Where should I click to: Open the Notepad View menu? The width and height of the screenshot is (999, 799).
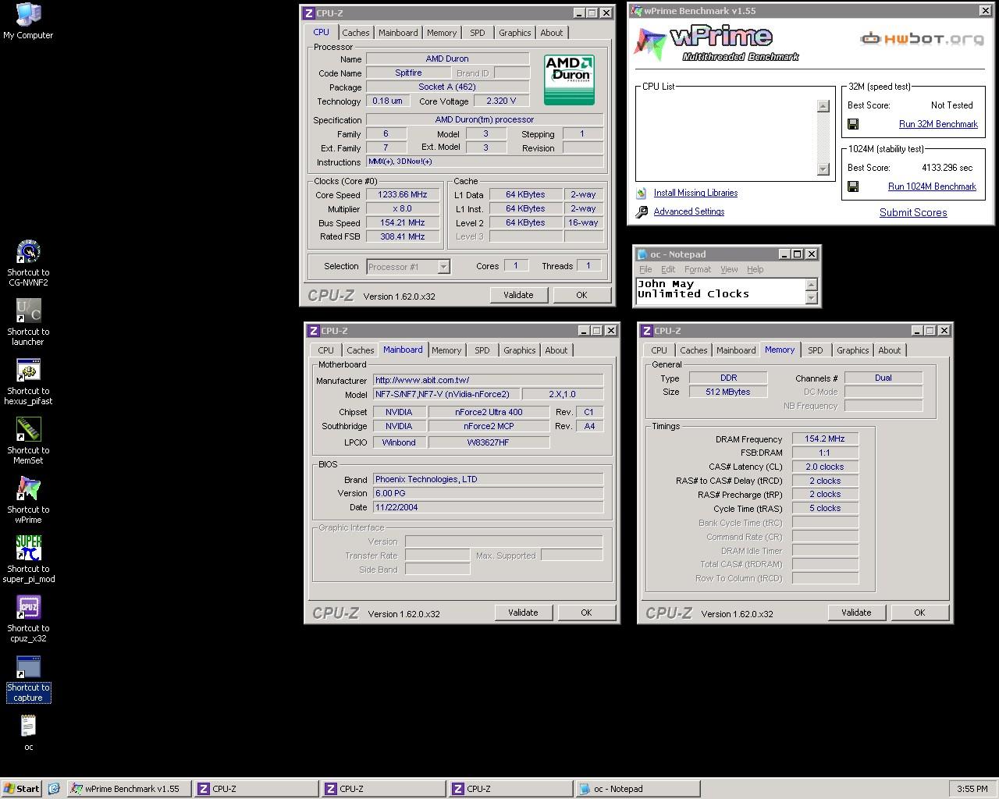[729, 269]
